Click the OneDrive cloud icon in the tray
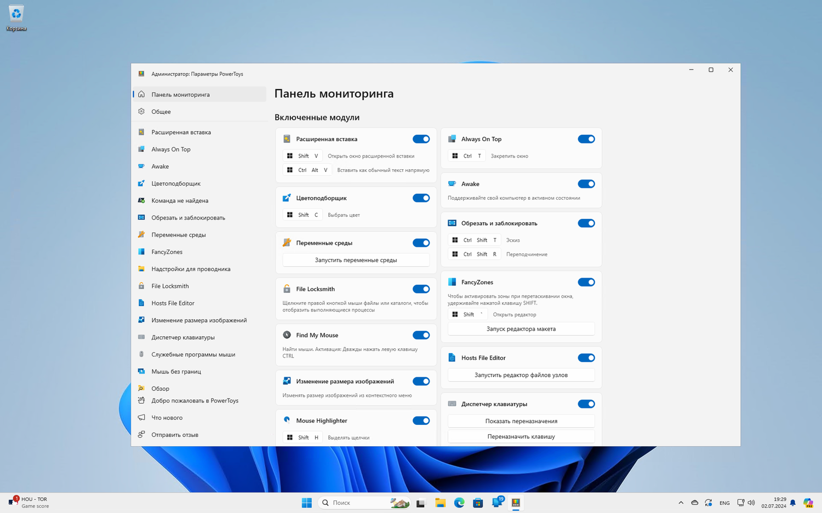 (x=694, y=503)
